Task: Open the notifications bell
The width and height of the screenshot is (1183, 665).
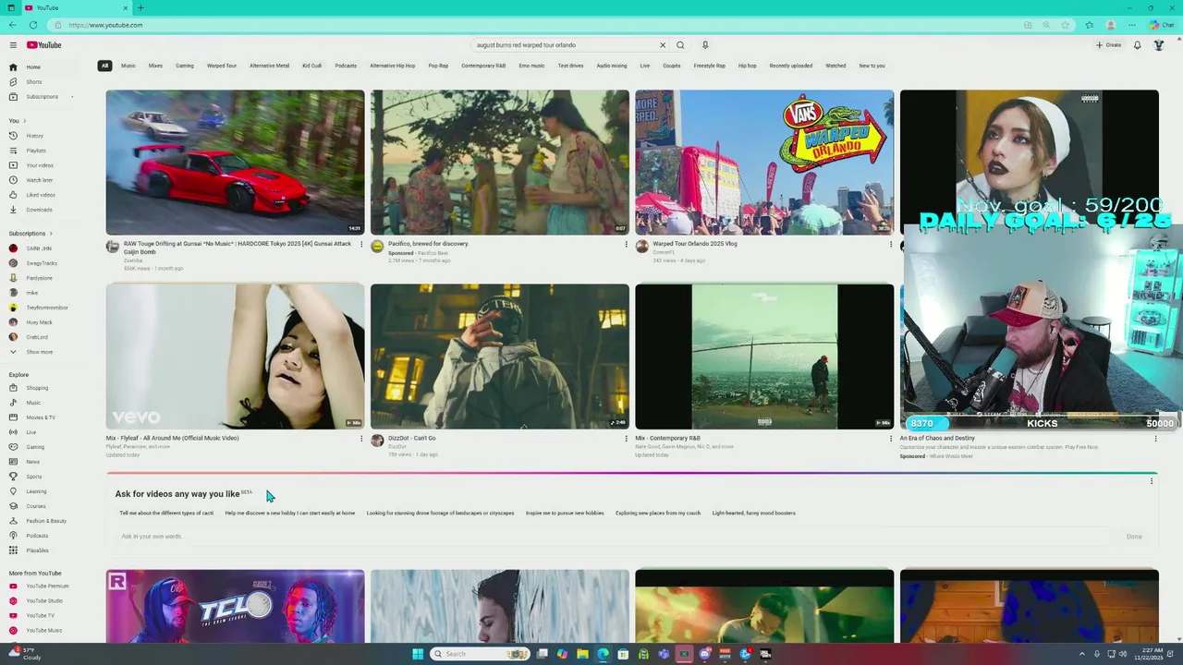Action: click(1137, 44)
